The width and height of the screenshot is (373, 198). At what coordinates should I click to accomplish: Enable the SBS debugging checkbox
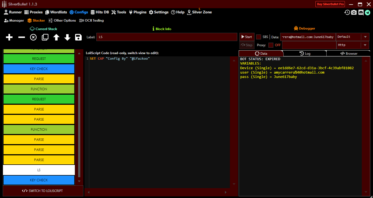click(258, 37)
